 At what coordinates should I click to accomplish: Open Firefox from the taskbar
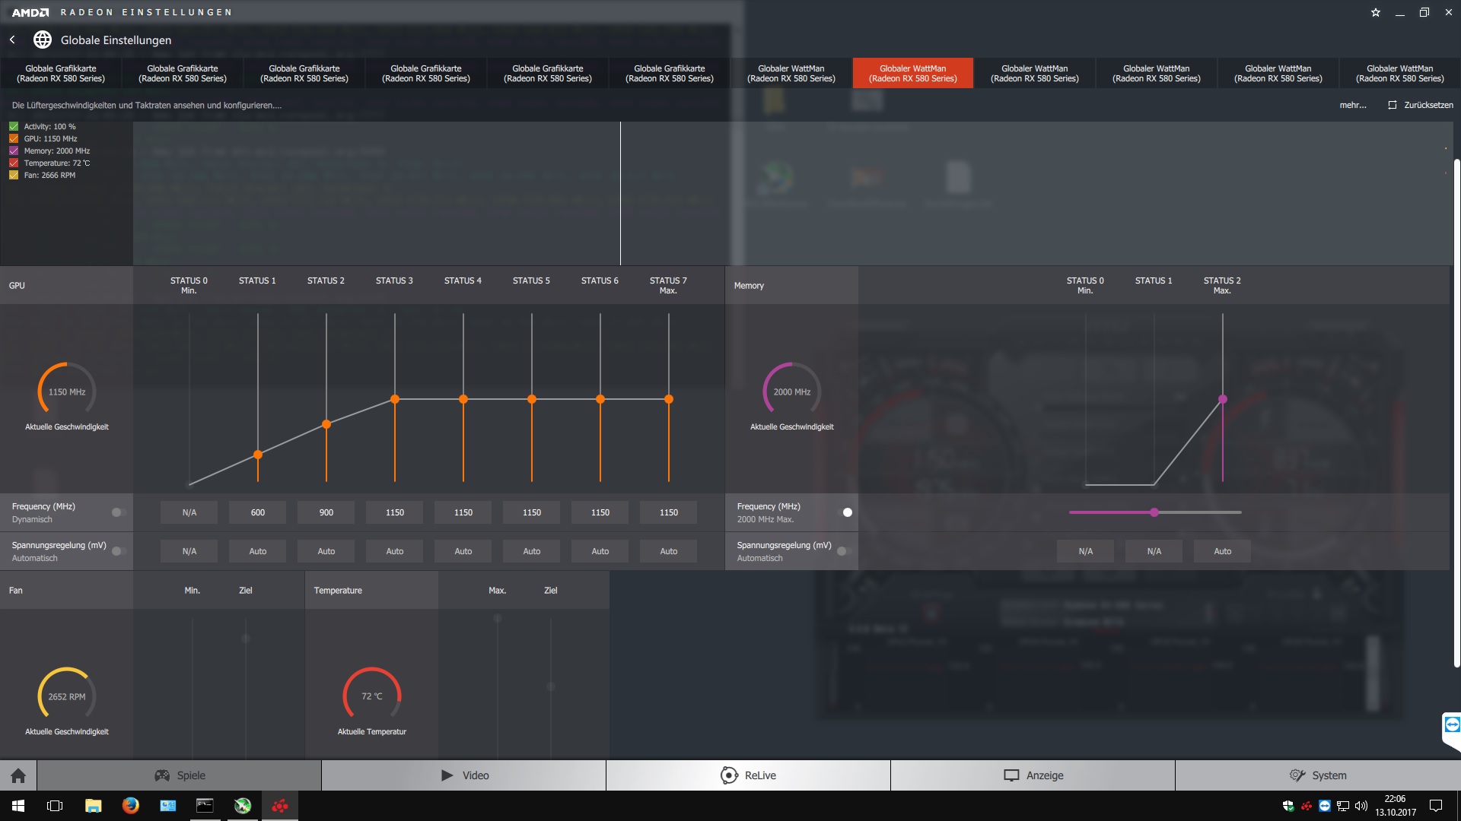[130, 806]
